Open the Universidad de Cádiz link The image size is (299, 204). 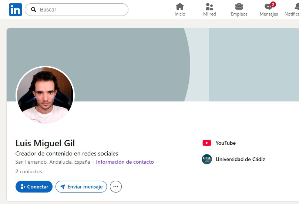(240, 159)
